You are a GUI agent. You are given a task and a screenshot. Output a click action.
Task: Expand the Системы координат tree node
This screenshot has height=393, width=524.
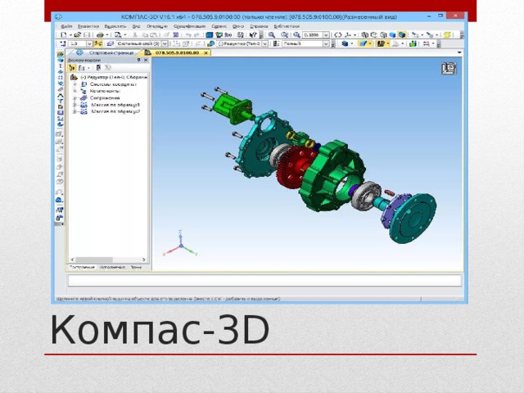click(75, 84)
